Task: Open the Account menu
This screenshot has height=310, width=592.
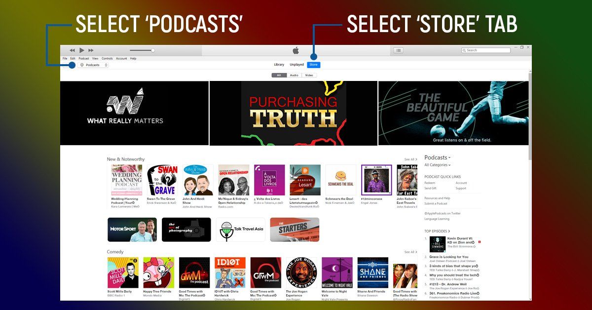Action: 121,58
